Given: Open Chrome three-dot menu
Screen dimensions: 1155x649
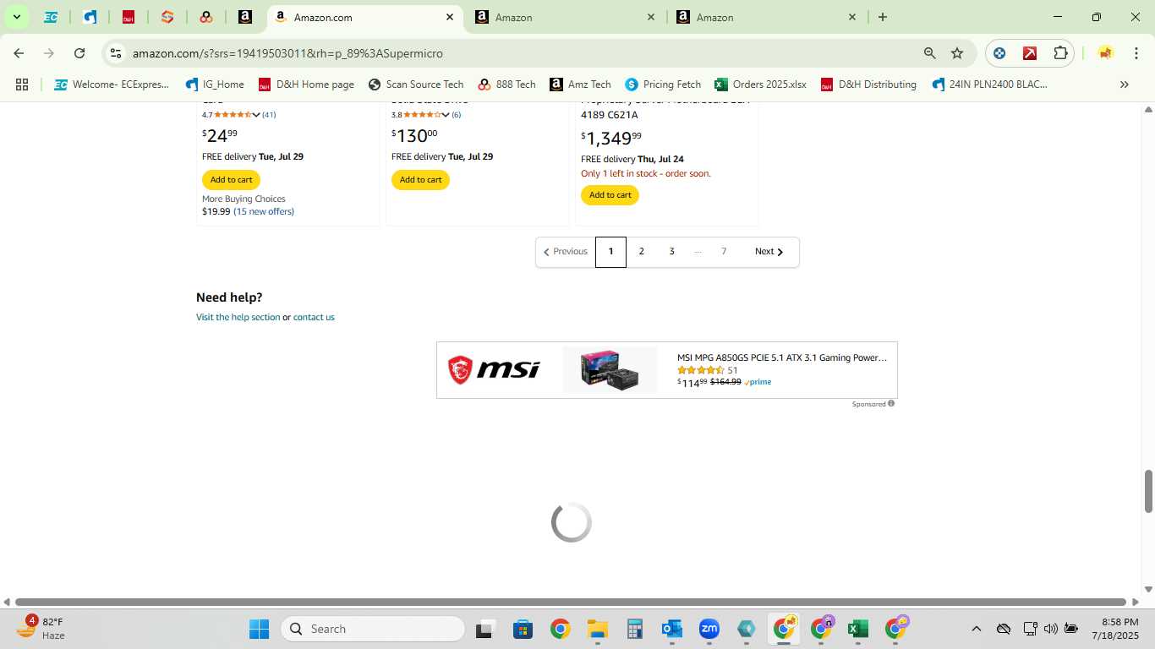Looking at the screenshot, I should click(1136, 53).
